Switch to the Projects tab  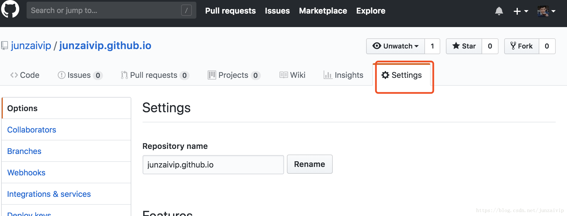coord(234,75)
